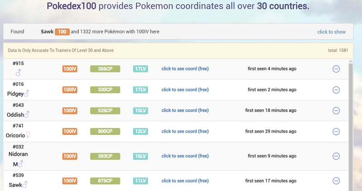Click the Pokedex100 heading text
Screen dimensions: 362x191
tap(71, 6)
